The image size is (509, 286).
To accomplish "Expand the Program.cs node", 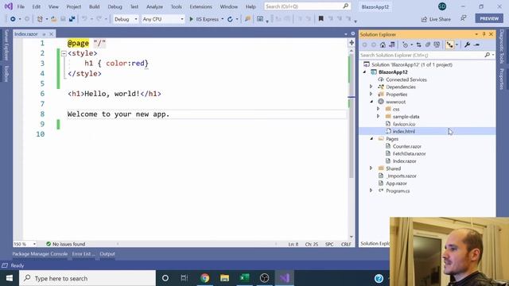I will coord(371,191).
